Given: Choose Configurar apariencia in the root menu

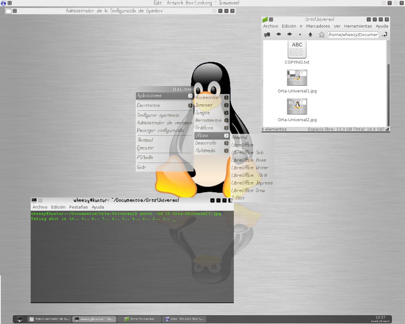Looking at the screenshot, I should tap(165, 115).
